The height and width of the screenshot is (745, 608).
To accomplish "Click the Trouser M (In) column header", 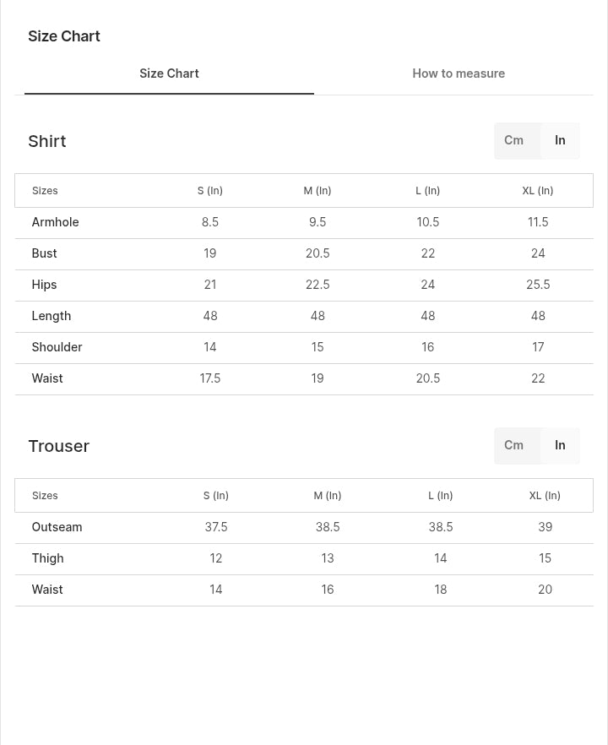I will [328, 496].
